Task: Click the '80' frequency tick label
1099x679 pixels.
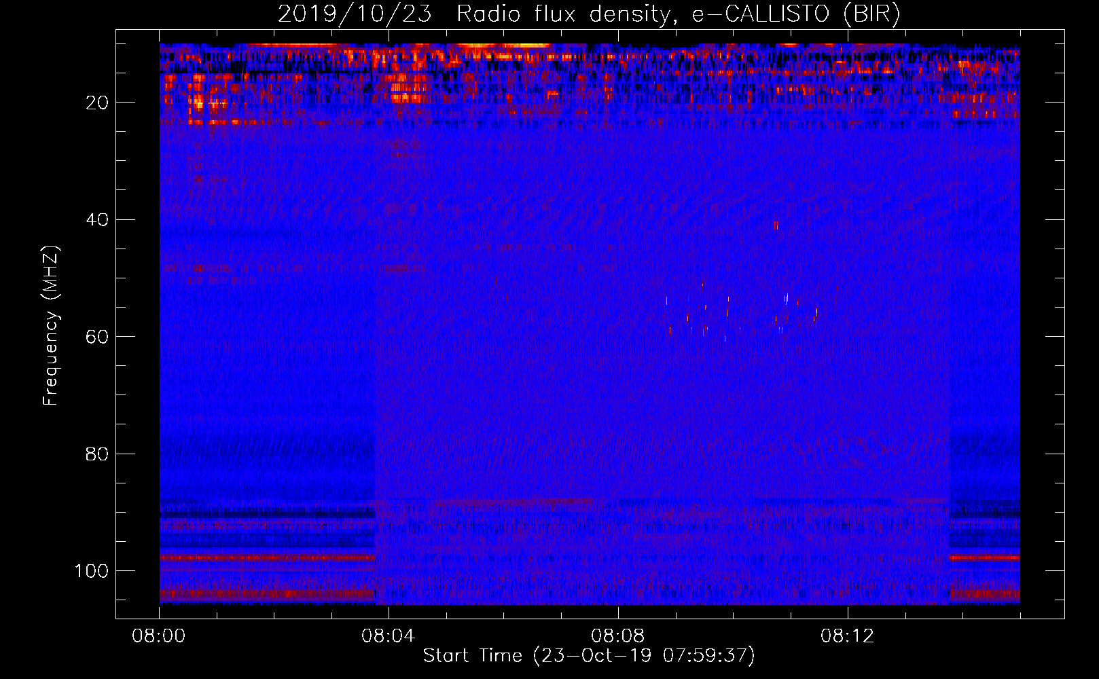Action: pos(98,454)
